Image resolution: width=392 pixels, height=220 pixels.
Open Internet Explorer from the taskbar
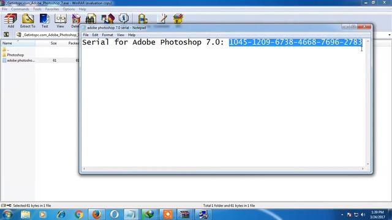pyautogui.click(x=61, y=215)
